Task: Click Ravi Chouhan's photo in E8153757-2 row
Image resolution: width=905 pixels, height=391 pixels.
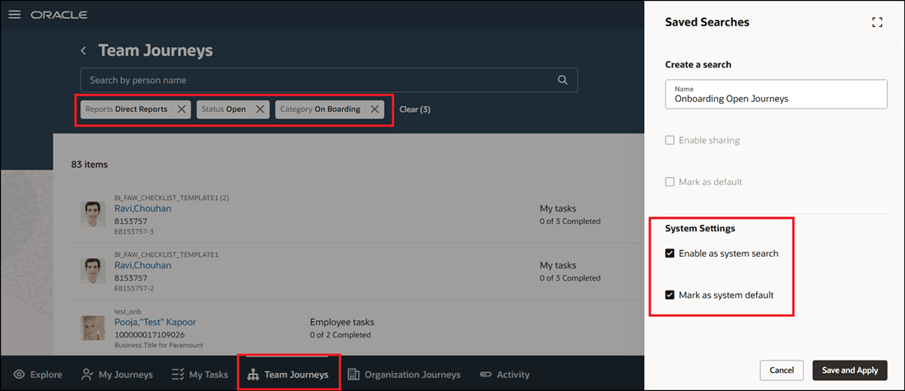Action: pos(93,271)
